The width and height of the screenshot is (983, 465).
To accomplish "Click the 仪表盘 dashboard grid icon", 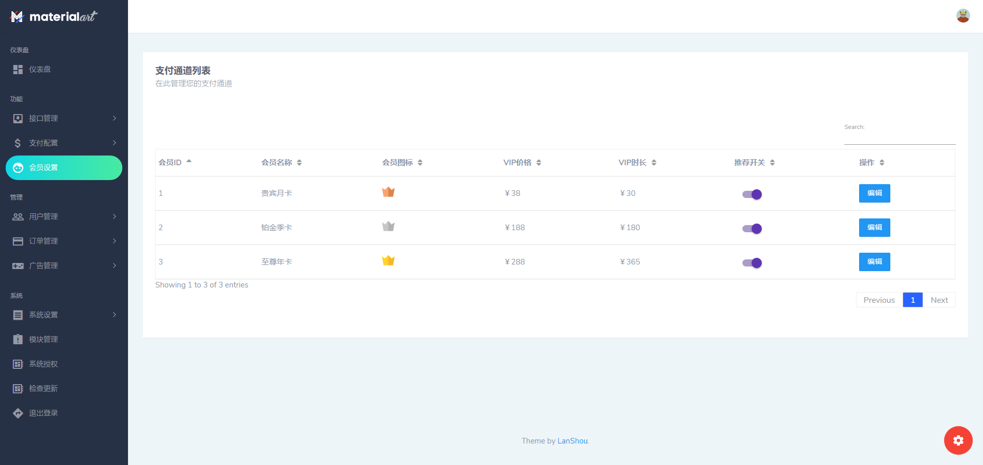I will [x=18, y=70].
